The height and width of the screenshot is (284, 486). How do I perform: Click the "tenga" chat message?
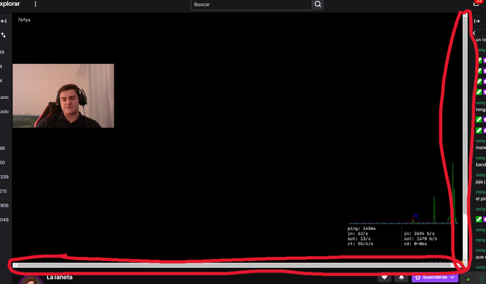(x=481, y=109)
